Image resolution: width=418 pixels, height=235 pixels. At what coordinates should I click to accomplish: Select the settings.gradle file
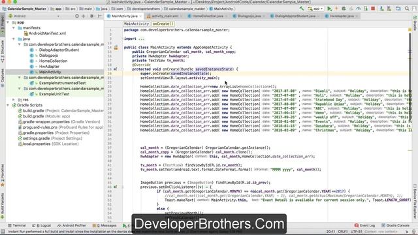click(x=50, y=138)
